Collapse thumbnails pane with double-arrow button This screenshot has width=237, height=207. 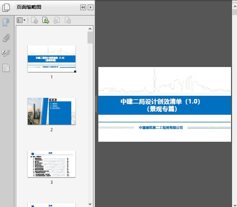coord(83,7)
